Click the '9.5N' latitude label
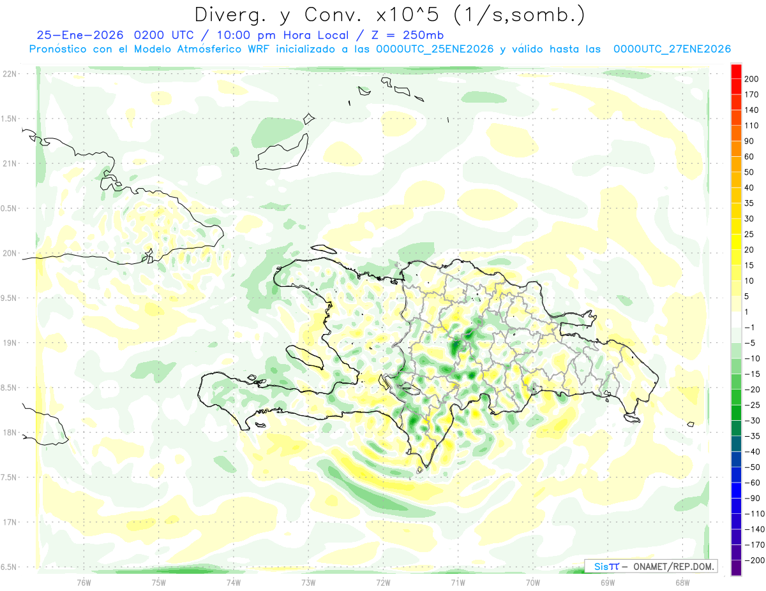Viewport: 766px width, 591px height. click(x=10, y=298)
